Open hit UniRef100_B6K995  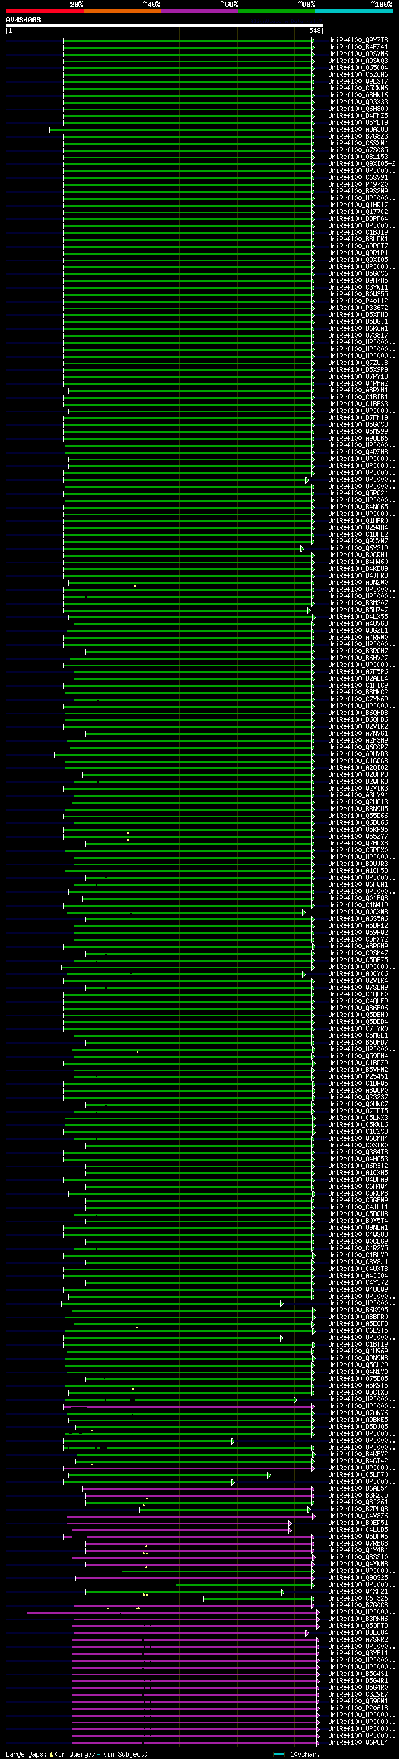(x=358, y=1310)
